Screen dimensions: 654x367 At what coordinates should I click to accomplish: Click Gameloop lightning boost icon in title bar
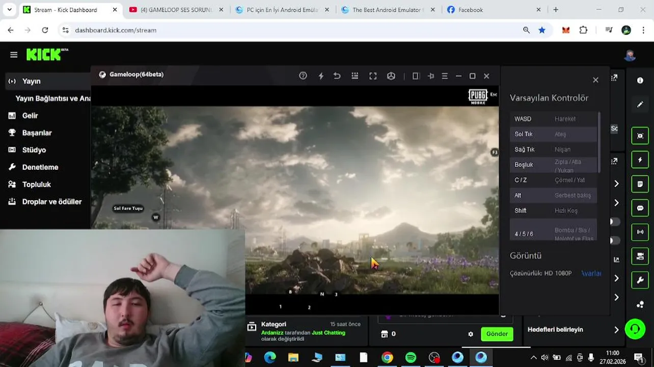point(321,76)
